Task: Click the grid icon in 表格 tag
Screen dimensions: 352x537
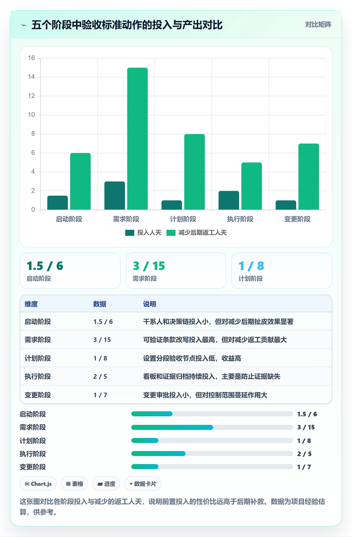Action: point(68,484)
